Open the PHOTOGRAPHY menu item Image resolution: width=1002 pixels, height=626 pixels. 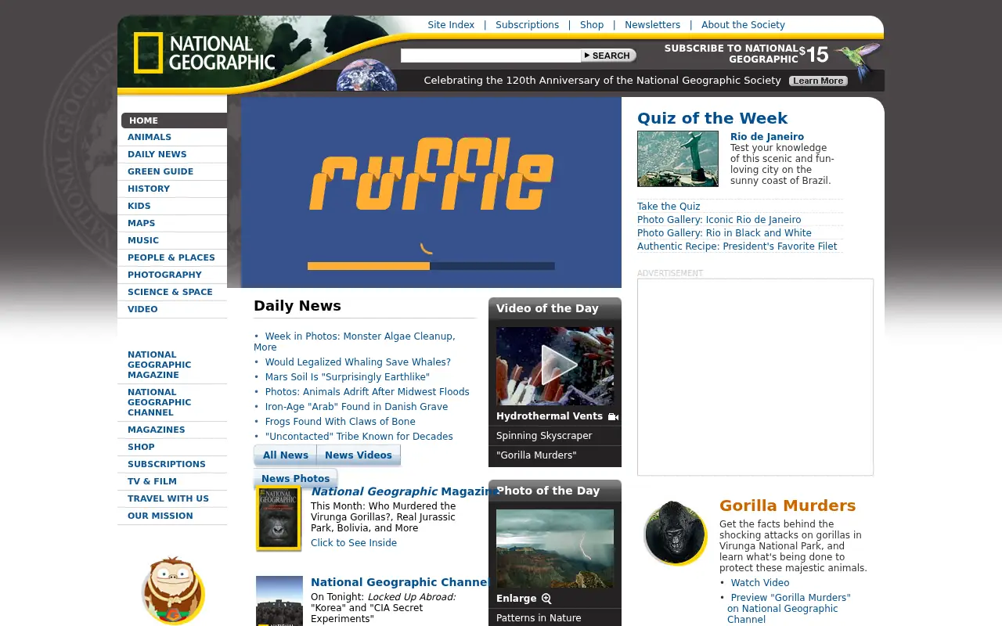point(164,275)
